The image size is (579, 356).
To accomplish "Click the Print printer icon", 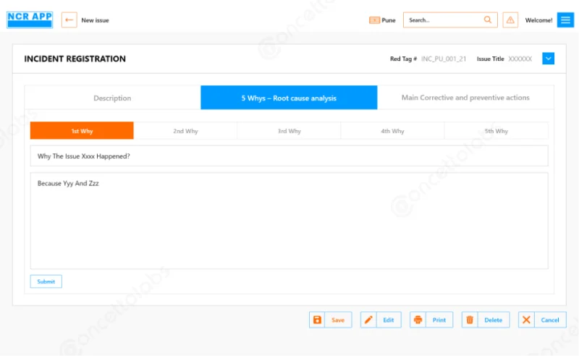I will point(418,320).
